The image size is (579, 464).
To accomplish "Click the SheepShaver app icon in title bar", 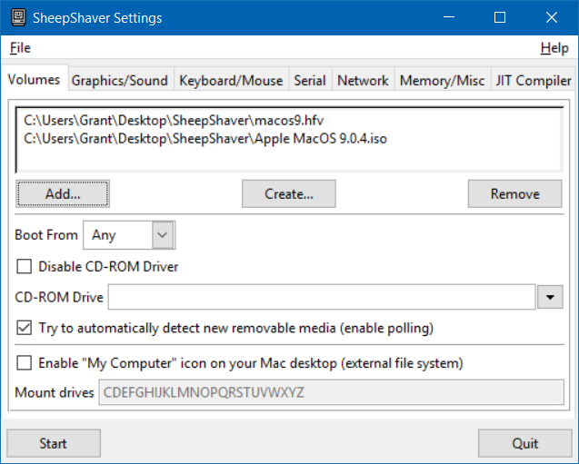I will pos(14,17).
